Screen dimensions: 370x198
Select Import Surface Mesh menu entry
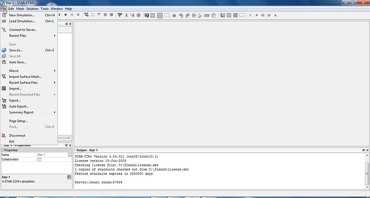pos(29,77)
